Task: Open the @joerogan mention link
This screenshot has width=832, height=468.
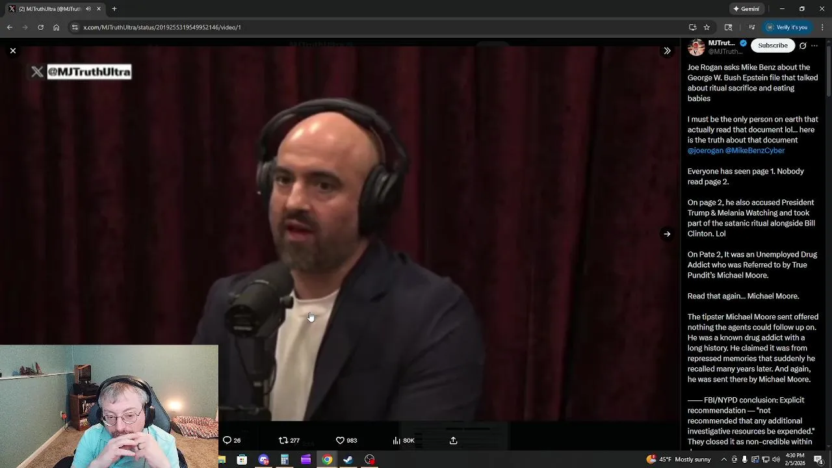Action: pos(705,150)
